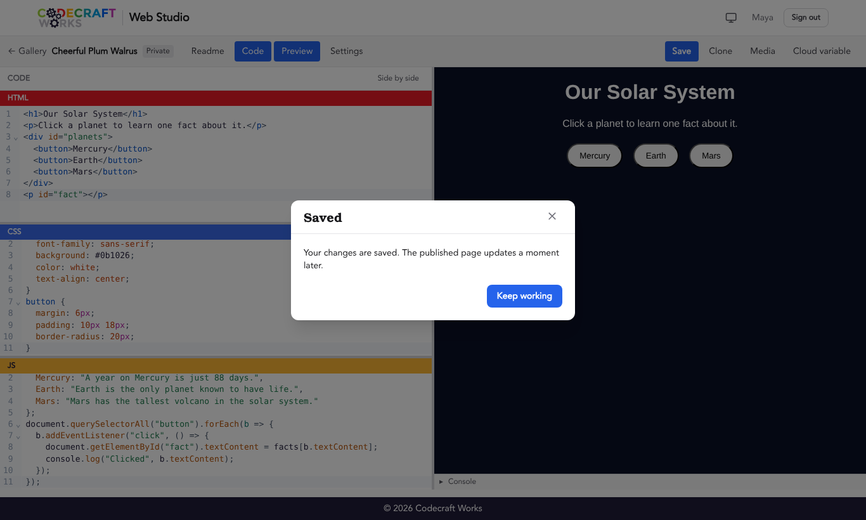
Task: Open the Readme tab
Action: pyautogui.click(x=208, y=51)
